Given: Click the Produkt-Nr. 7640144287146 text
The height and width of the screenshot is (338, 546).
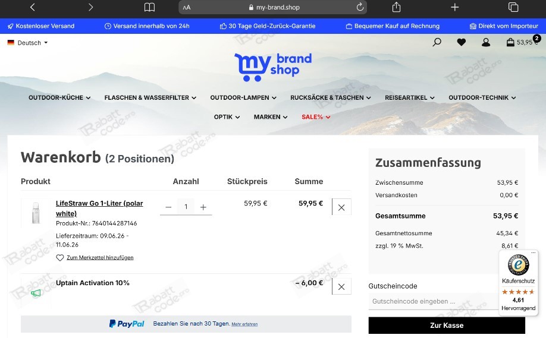Looking at the screenshot, I should click(96, 223).
